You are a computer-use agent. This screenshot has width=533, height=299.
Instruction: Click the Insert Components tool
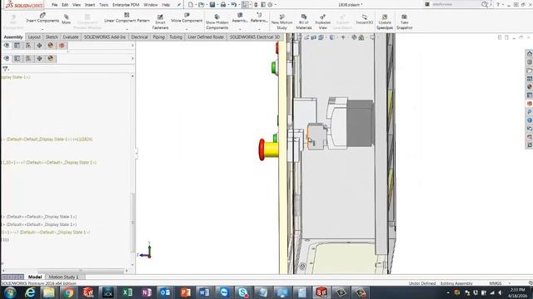(42, 17)
